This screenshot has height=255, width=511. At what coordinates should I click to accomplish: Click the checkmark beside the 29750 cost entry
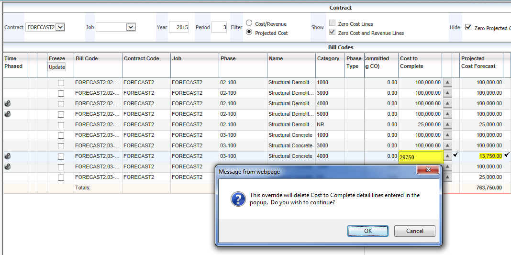click(x=455, y=155)
